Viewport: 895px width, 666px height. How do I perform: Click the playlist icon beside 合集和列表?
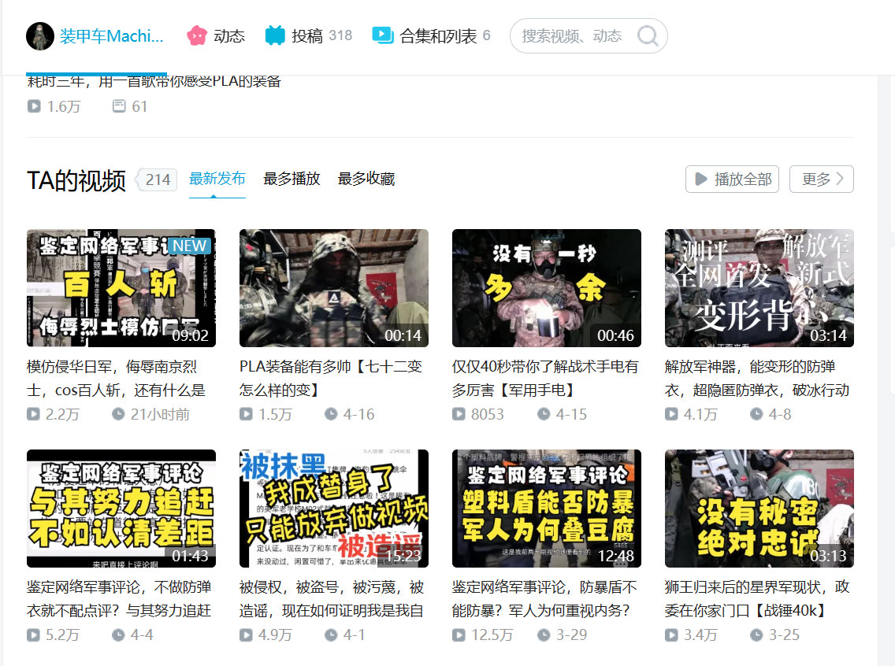tap(382, 35)
